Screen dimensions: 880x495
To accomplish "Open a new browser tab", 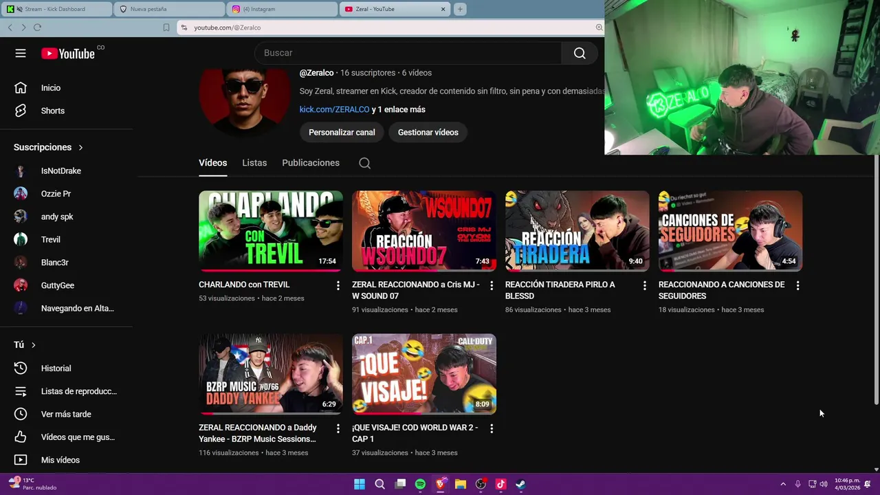I will coord(460,9).
